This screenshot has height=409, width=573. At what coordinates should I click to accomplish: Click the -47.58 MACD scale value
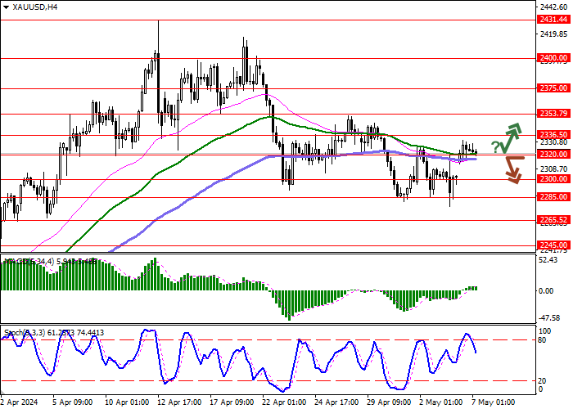tap(548, 318)
